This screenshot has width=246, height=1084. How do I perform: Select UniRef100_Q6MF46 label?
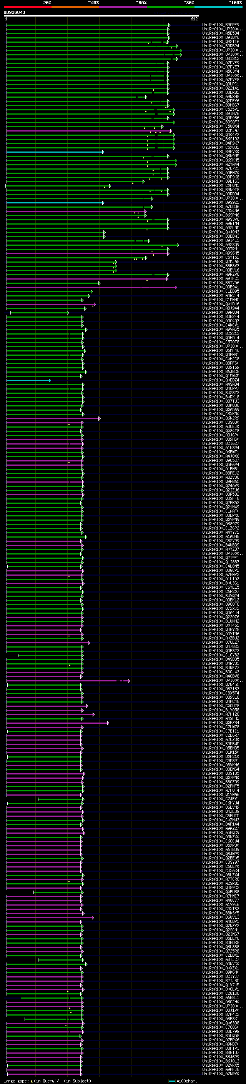pyautogui.click(x=221, y=351)
